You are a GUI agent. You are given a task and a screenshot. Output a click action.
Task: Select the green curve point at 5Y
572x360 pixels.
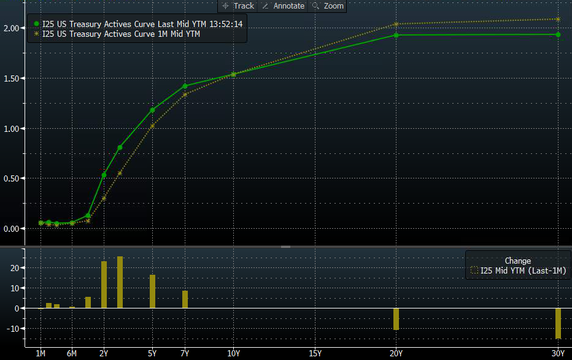coord(152,110)
